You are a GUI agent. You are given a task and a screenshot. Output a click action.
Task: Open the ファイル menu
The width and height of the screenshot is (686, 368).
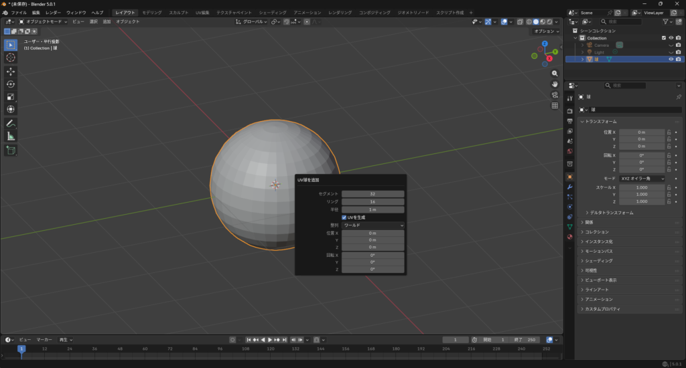click(x=19, y=13)
